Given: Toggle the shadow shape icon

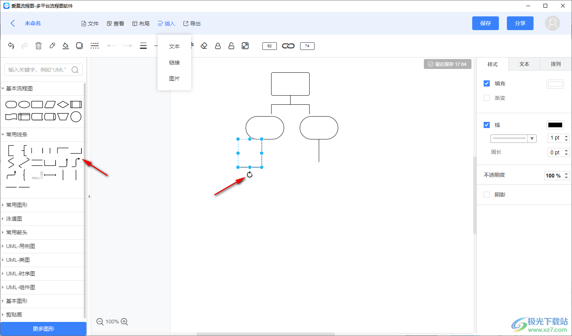Looking at the screenshot, I should [x=79, y=46].
